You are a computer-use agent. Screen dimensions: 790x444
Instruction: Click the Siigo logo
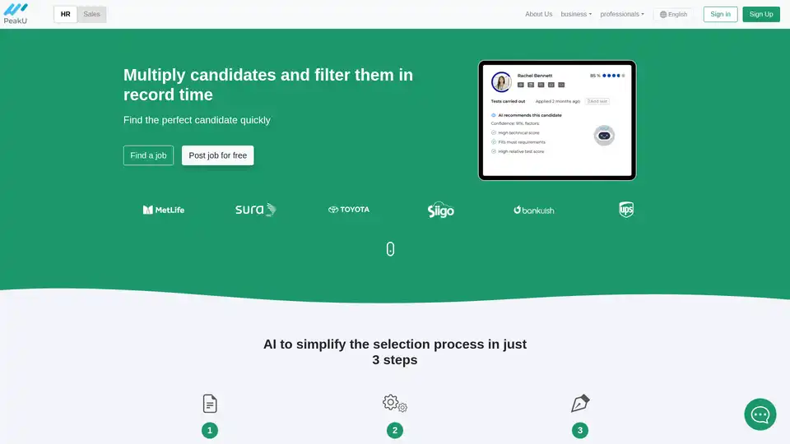(x=441, y=210)
